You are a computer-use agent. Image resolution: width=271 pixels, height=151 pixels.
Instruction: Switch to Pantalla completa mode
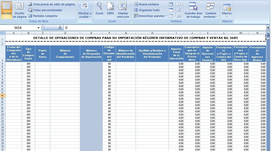click(x=43, y=16)
